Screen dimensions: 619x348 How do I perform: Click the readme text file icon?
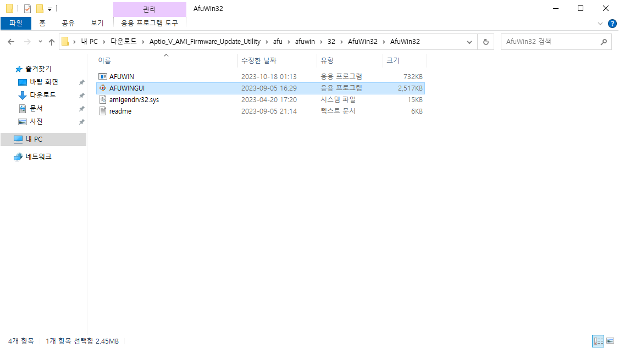[103, 111]
